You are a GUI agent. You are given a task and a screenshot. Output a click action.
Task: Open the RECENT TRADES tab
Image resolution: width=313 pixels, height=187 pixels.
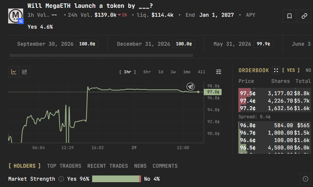pyautogui.click(x=107, y=166)
